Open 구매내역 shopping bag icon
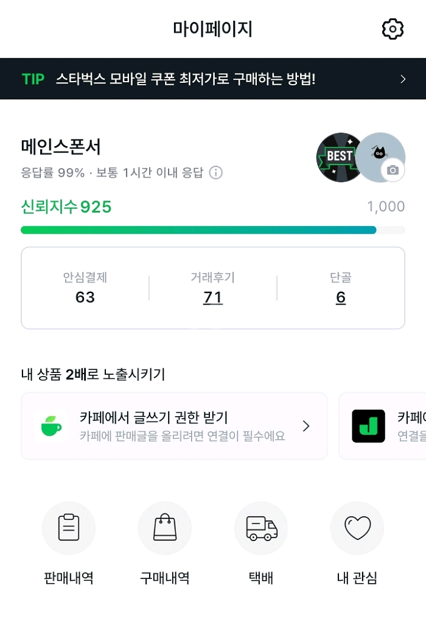The height and width of the screenshot is (624, 426). point(165,528)
